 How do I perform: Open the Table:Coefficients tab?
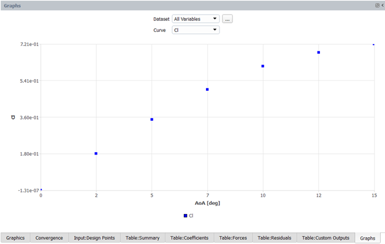189,238
